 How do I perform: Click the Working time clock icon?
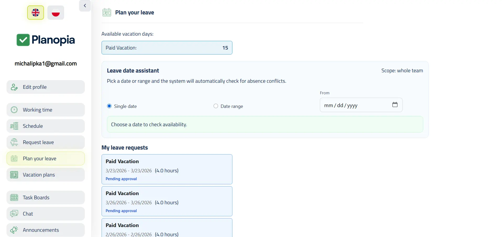point(14,110)
